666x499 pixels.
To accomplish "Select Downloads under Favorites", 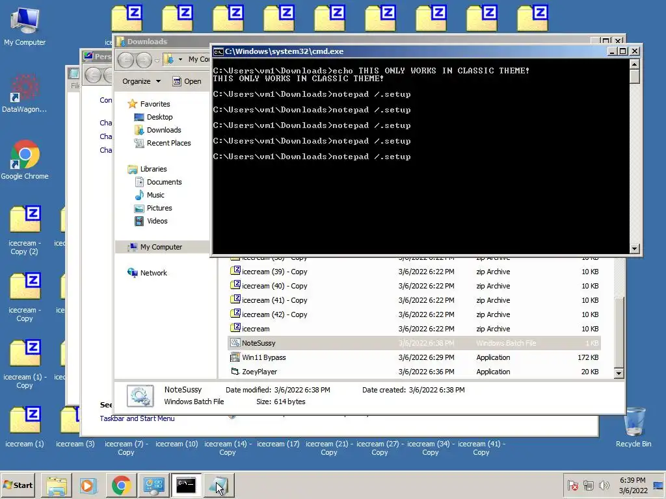I will [x=157, y=130].
